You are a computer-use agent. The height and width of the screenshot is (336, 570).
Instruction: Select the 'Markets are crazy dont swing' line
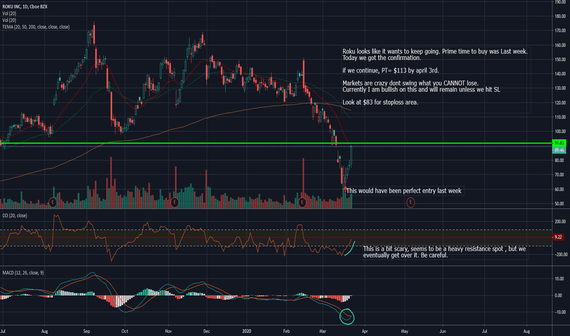[x=410, y=83]
